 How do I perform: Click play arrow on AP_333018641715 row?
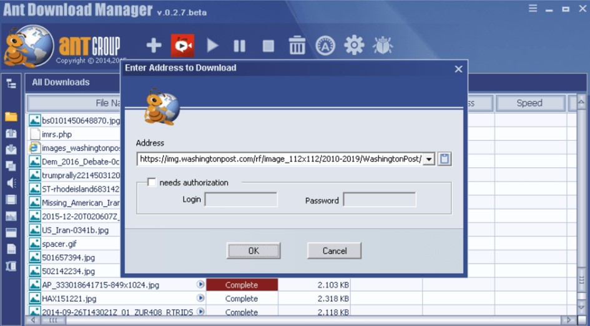coord(200,284)
